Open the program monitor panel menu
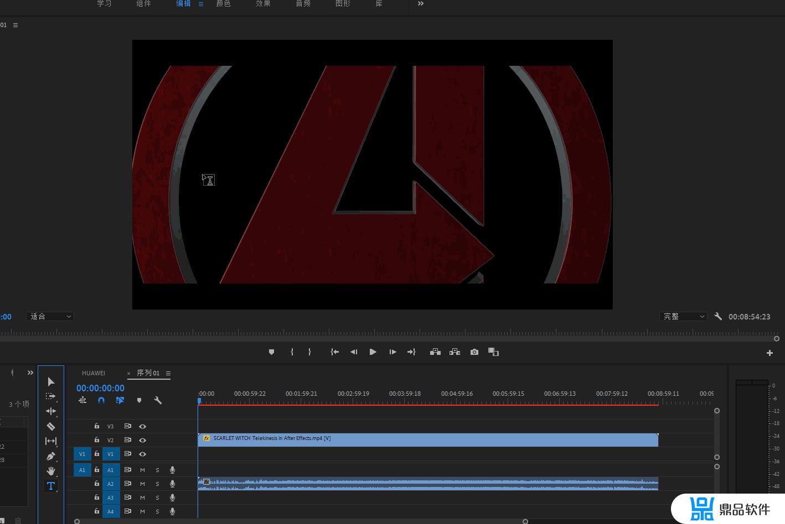785x524 pixels. pyautogui.click(x=16, y=25)
